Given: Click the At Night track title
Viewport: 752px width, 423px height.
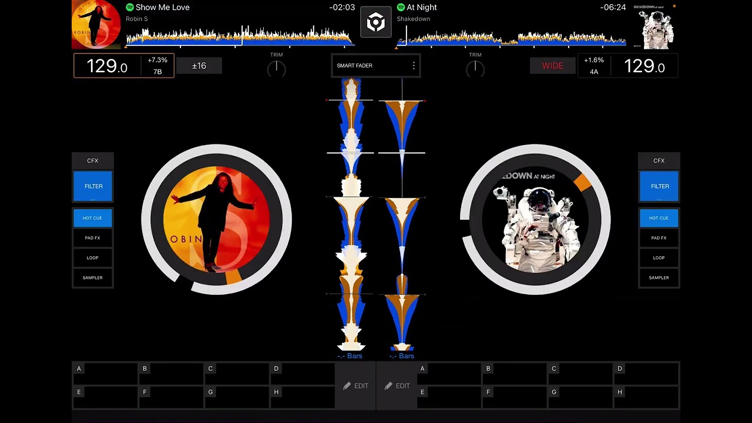Looking at the screenshot, I should 422,7.
